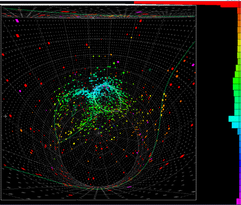Click the magenta hit along the bottom curve
Screen dimensions: 241x205
tap(130, 187)
